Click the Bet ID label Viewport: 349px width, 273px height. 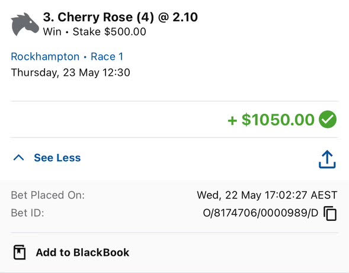click(x=28, y=213)
